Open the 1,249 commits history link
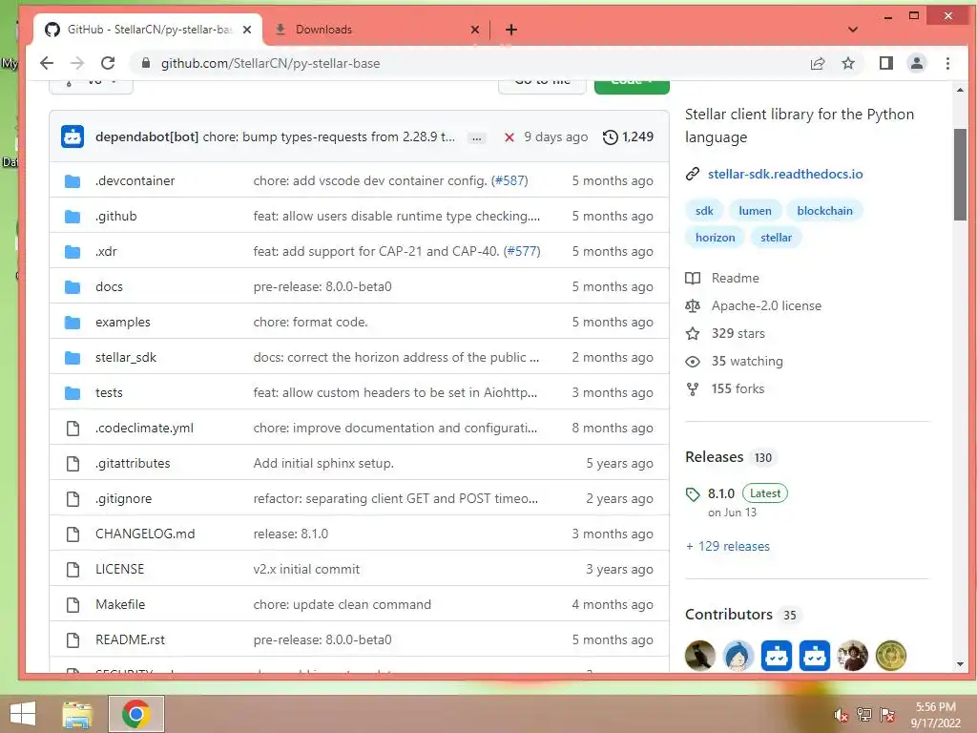This screenshot has height=733, width=977. click(628, 136)
